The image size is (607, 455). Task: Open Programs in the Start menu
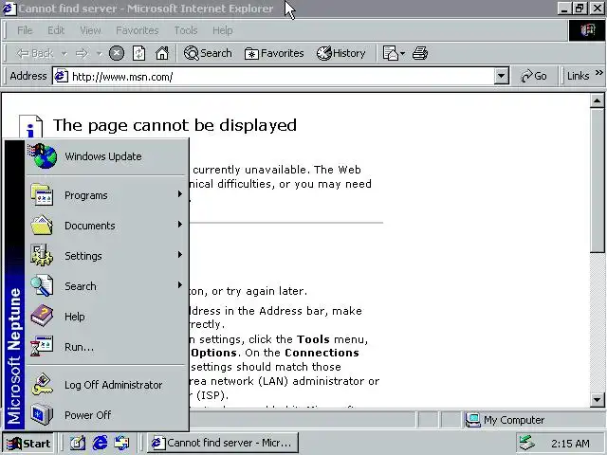point(106,195)
